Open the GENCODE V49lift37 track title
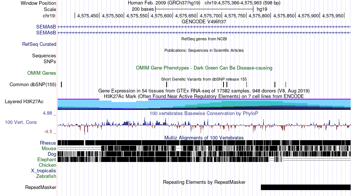The image size is (351, 196). (x=204, y=22)
